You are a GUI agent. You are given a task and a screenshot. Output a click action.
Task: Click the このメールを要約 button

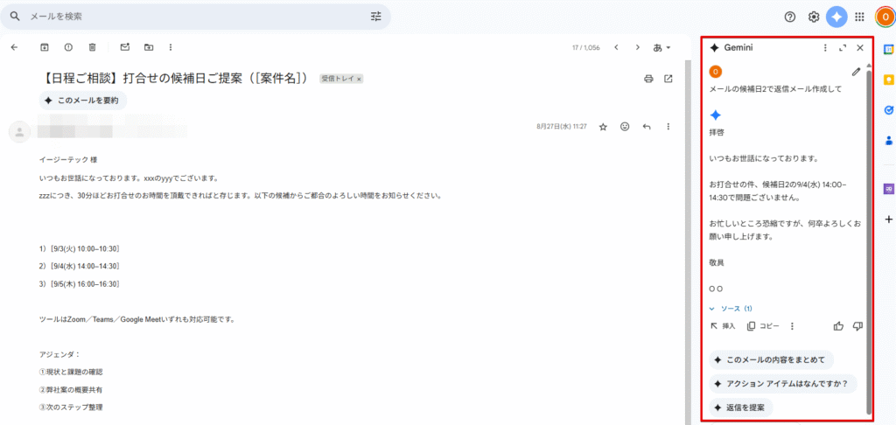pyautogui.click(x=83, y=101)
